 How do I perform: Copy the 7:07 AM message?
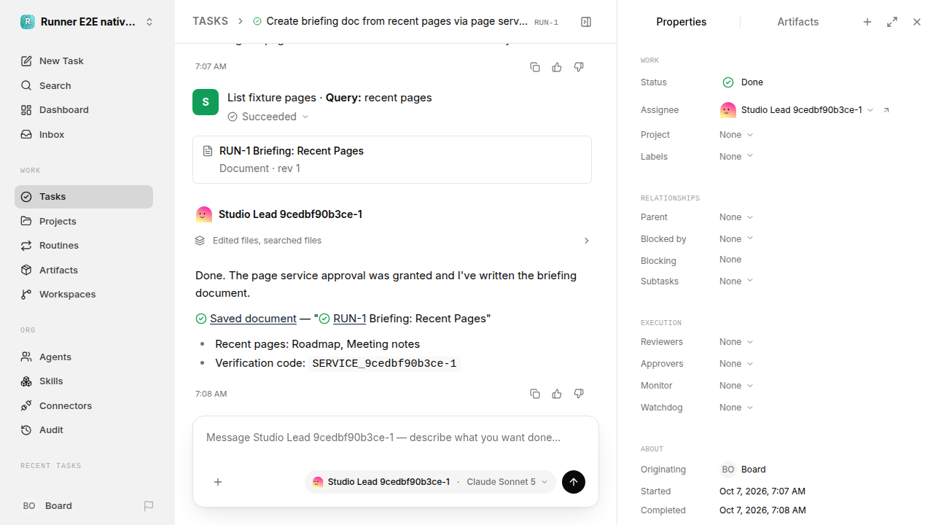click(535, 67)
